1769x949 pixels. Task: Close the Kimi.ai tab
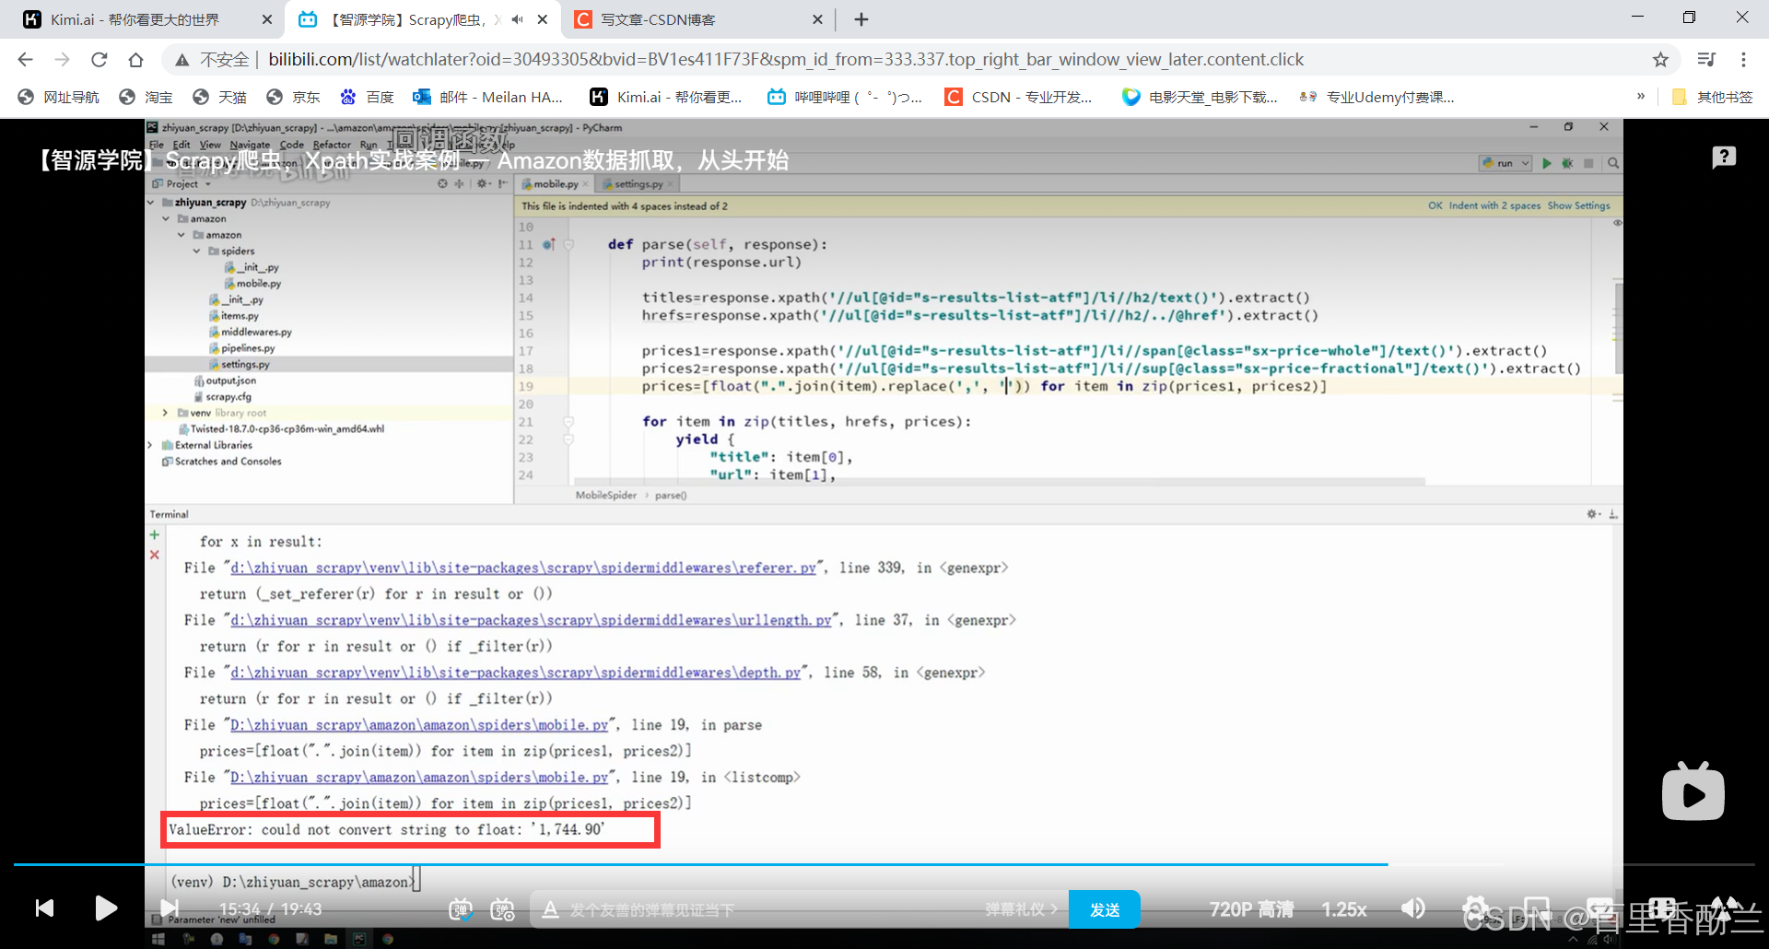[x=267, y=19]
